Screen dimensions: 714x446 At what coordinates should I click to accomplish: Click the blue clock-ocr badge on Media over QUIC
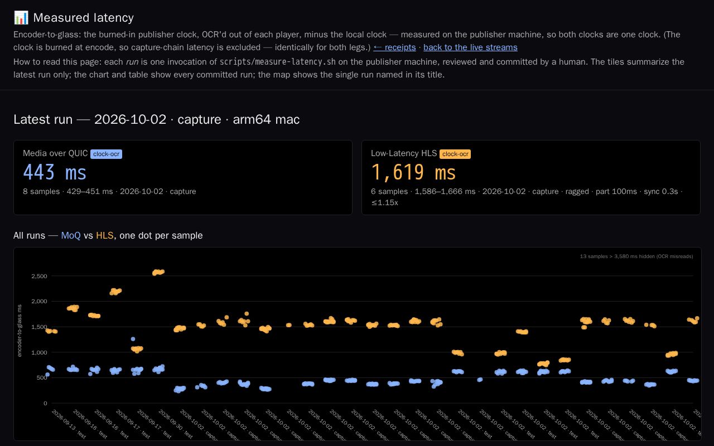pyautogui.click(x=106, y=154)
